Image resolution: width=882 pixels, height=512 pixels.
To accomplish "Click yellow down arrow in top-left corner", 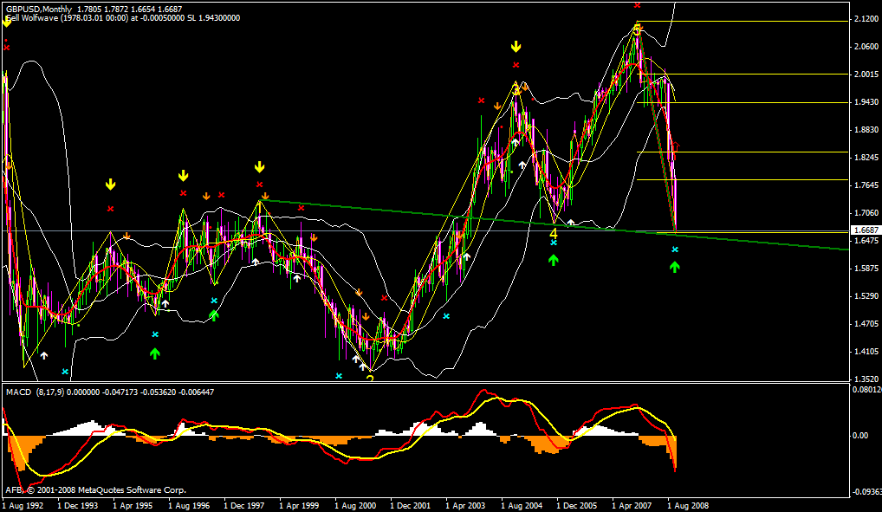I will [x=6, y=22].
